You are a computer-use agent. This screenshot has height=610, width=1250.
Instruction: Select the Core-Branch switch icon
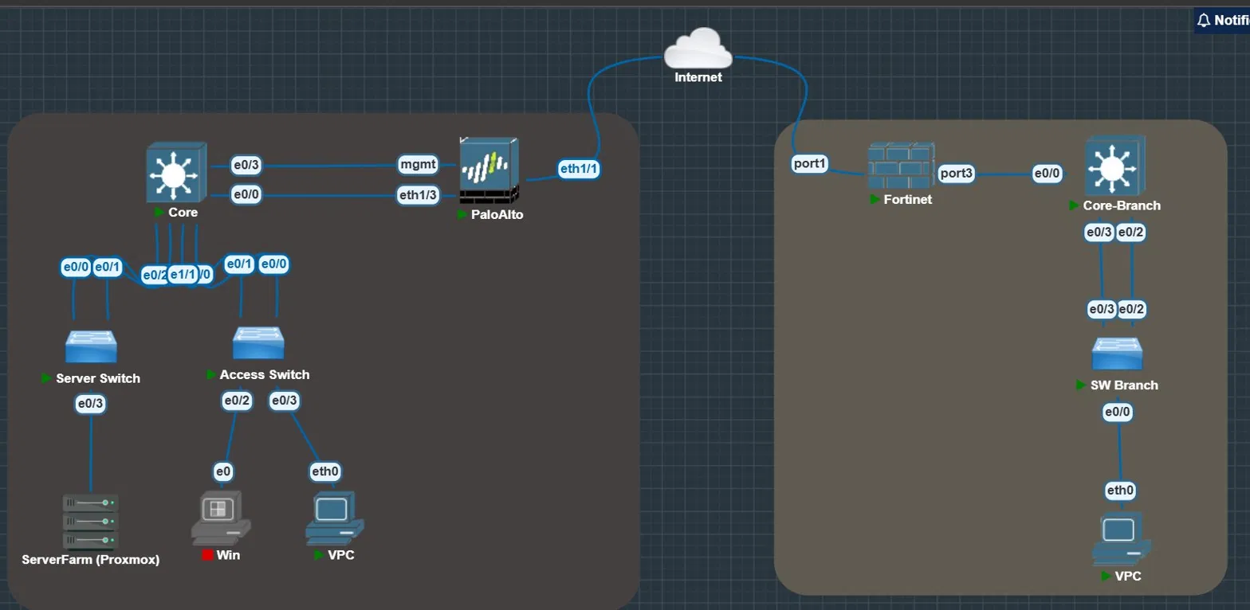[x=1115, y=166]
